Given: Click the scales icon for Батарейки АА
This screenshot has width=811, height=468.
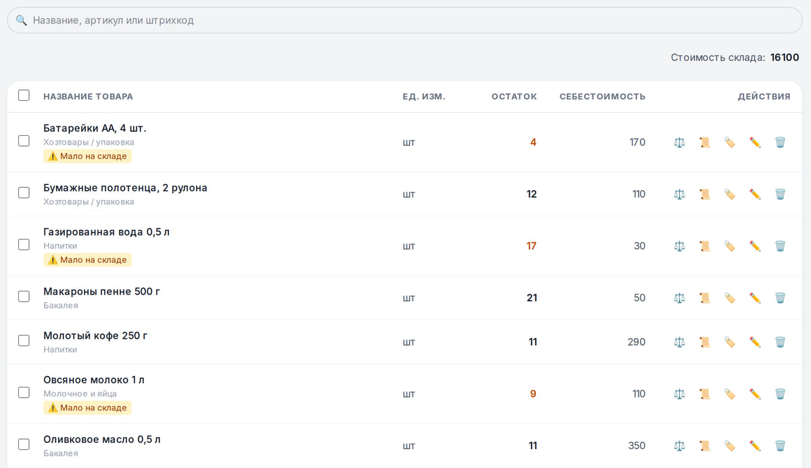Looking at the screenshot, I should (679, 142).
